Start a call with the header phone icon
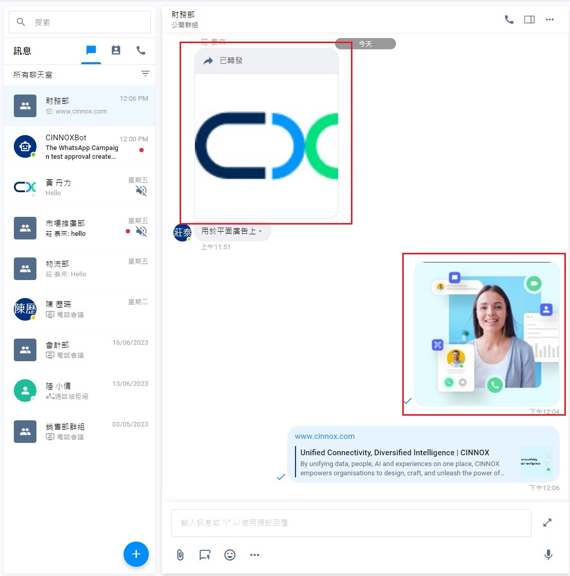Viewport: 570px width, 576px height. point(509,20)
